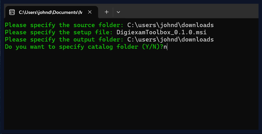Open a new tab with the plus button
The height and width of the screenshot is (134, 262).
tap(107, 12)
